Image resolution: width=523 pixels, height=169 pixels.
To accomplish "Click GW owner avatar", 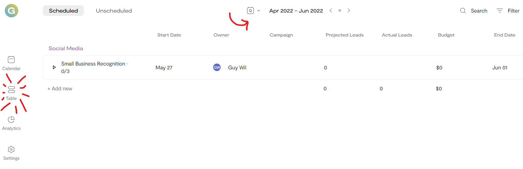I will pos(217,67).
